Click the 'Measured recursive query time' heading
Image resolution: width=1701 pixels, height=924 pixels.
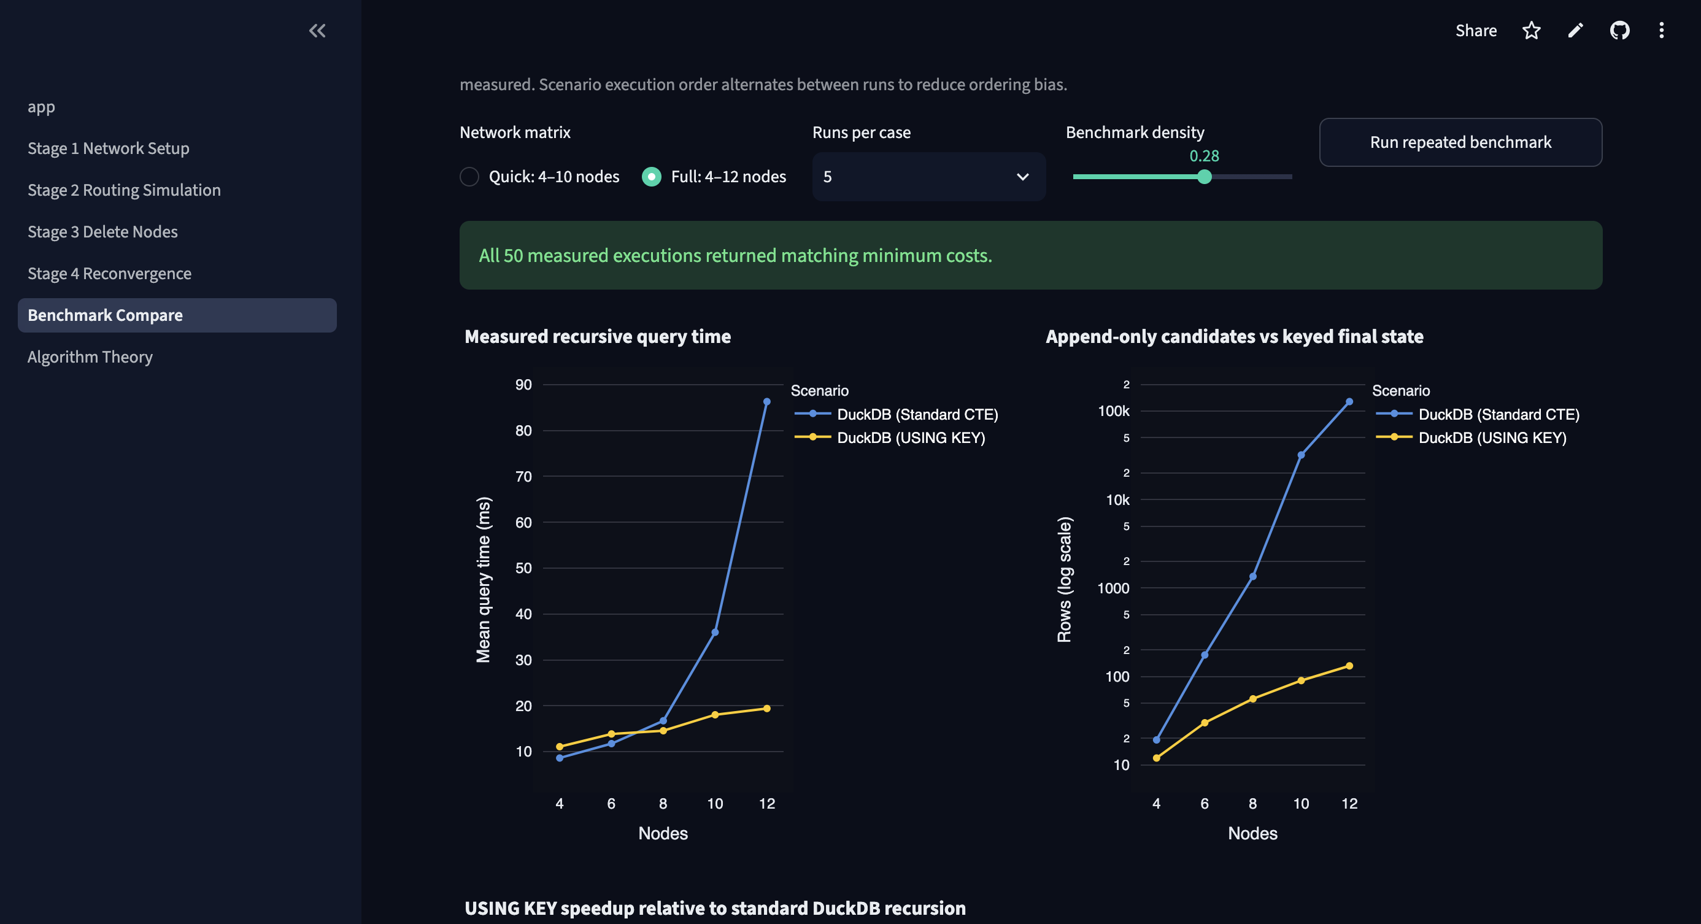(x=598, y=337)
